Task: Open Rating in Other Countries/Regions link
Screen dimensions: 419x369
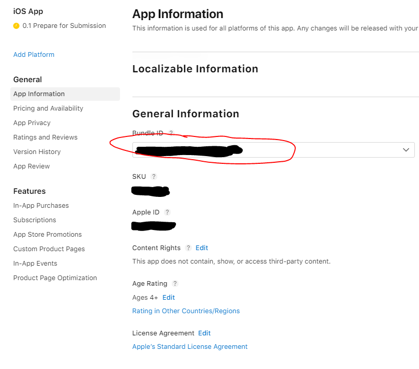Action: click(186, 311)
